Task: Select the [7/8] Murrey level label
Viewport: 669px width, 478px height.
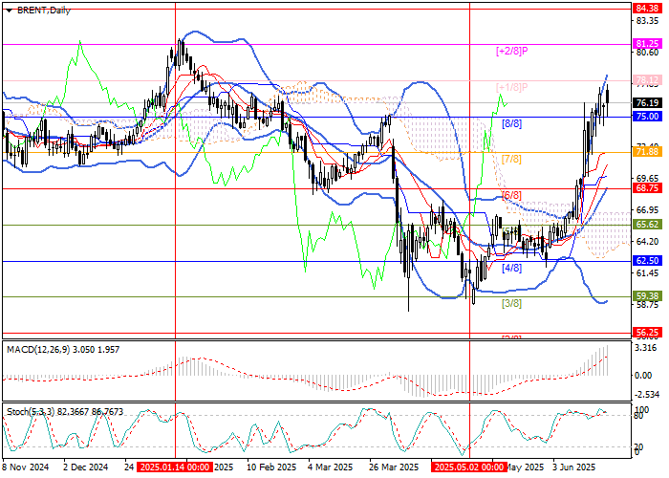Action: [x=511, y=159]
